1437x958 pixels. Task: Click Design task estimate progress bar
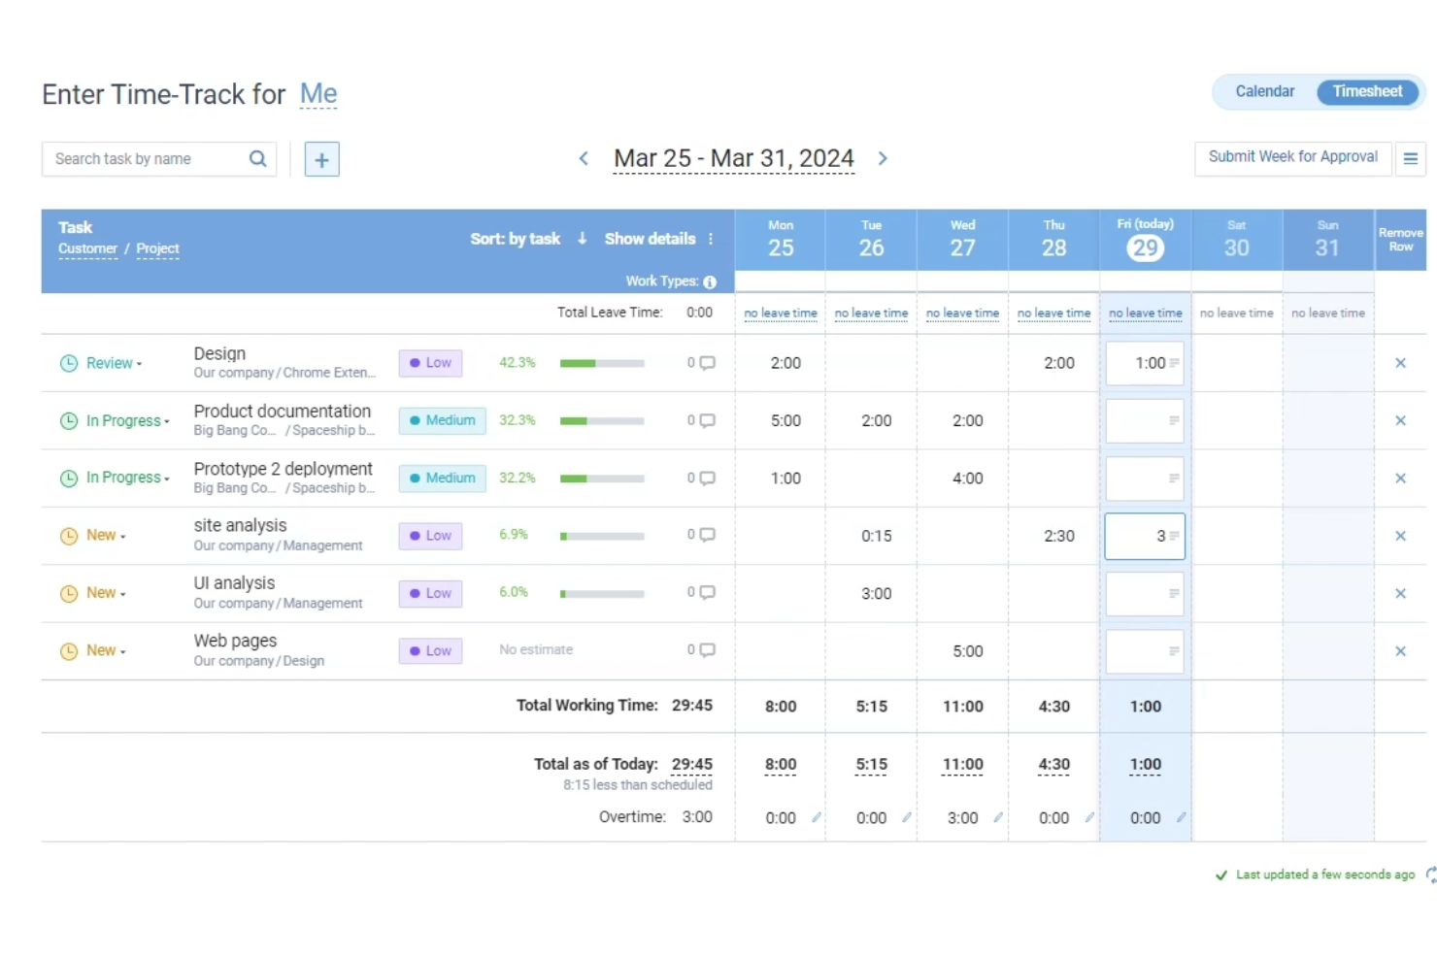click(601, 363)
